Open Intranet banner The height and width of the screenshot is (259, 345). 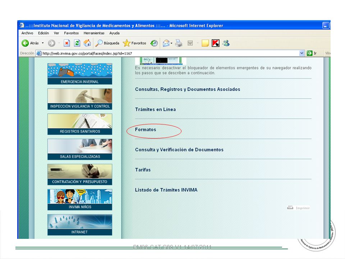[x=80, y=224]
